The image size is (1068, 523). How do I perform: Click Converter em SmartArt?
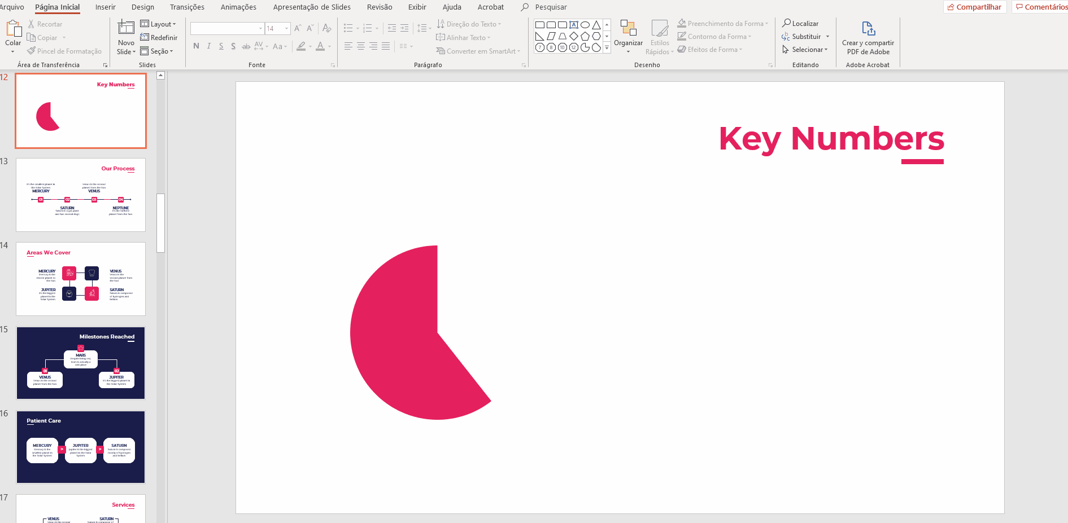[478, 51]
